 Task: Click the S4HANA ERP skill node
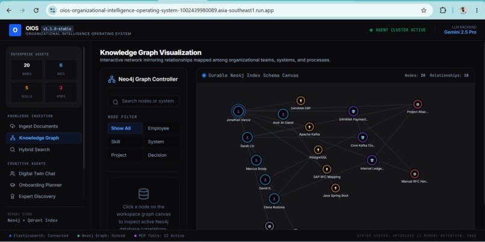click(x=301, y=101)
